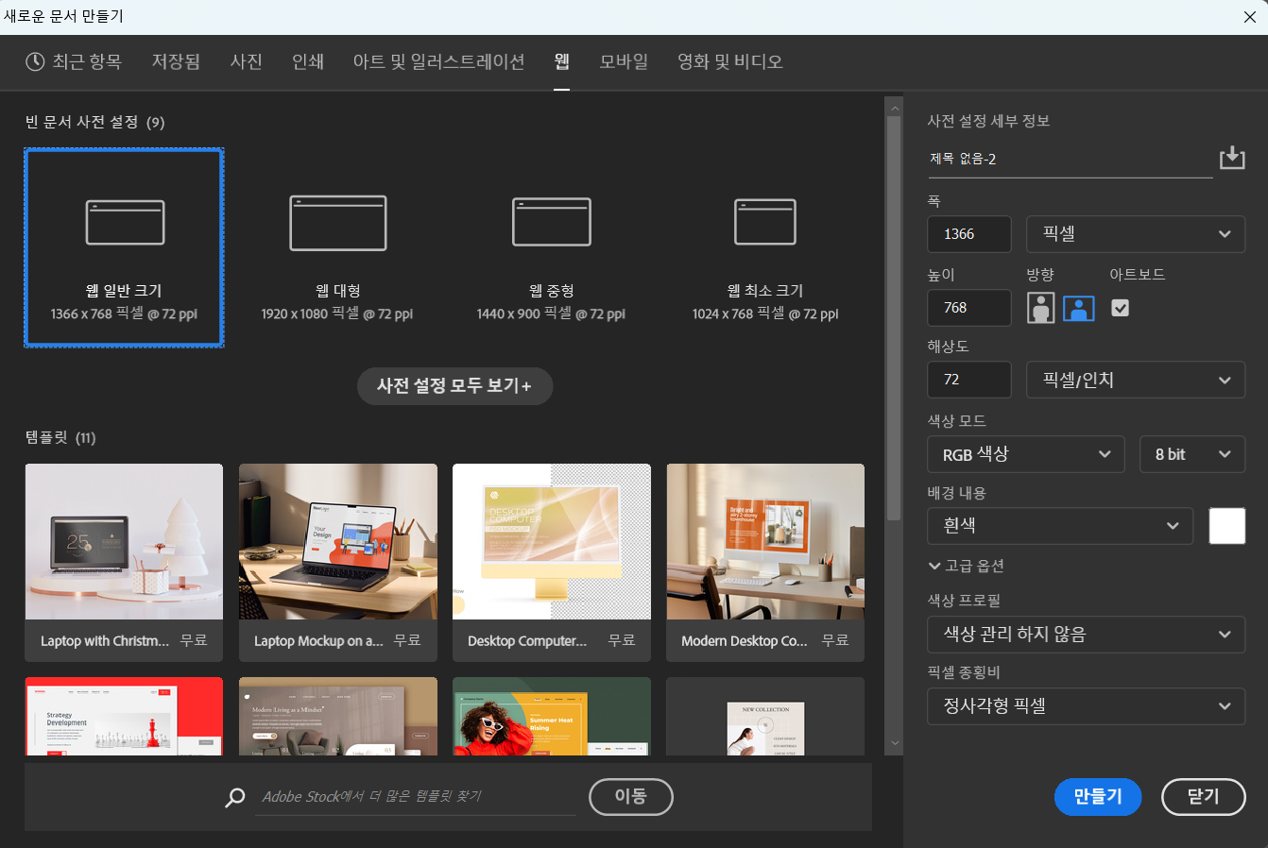Select landscape orientation icon

click(x=1078, y=308)
